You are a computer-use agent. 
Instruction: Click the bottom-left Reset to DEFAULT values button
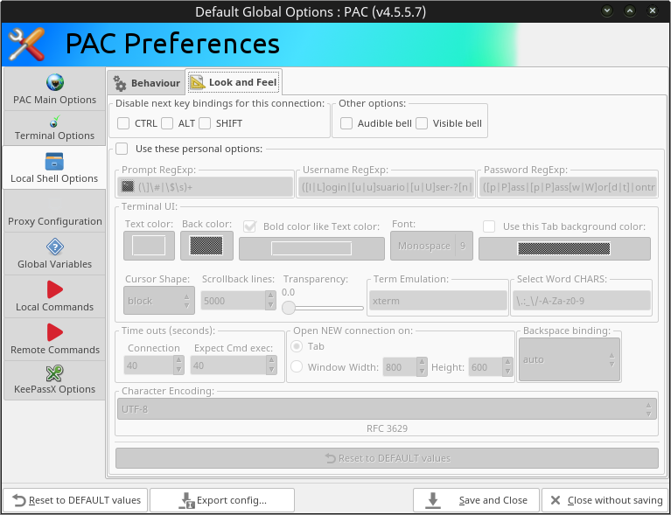tap(75, 500)
